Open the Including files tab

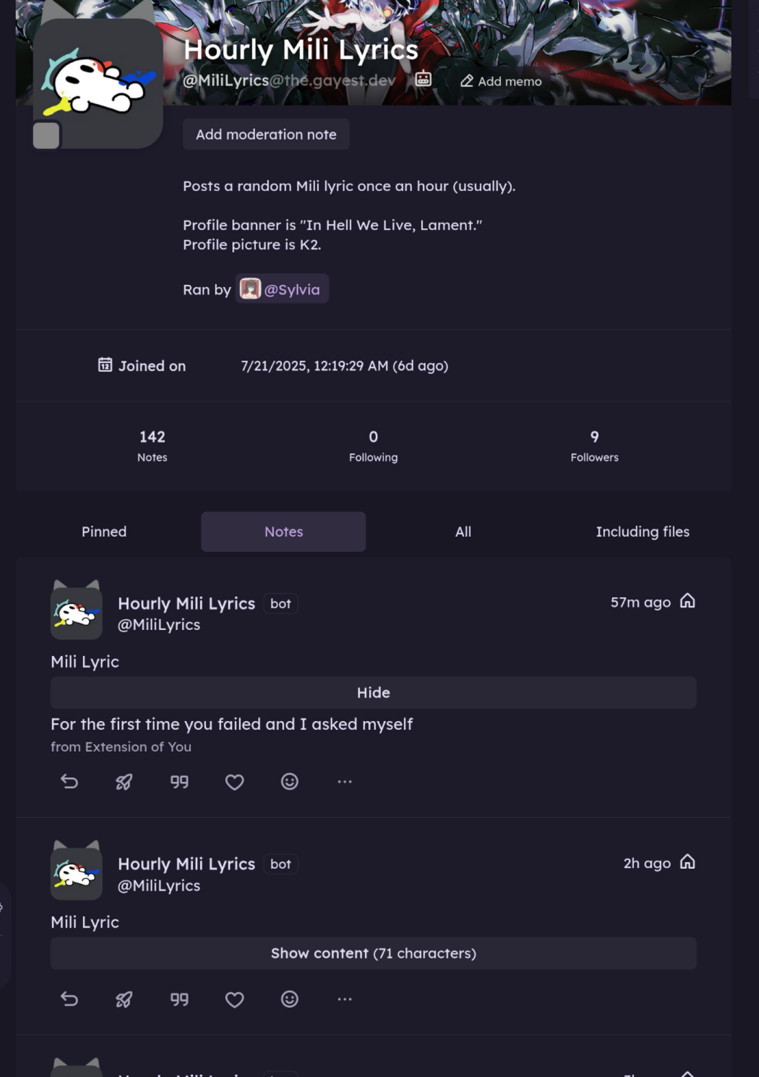(x=643, y=532)
